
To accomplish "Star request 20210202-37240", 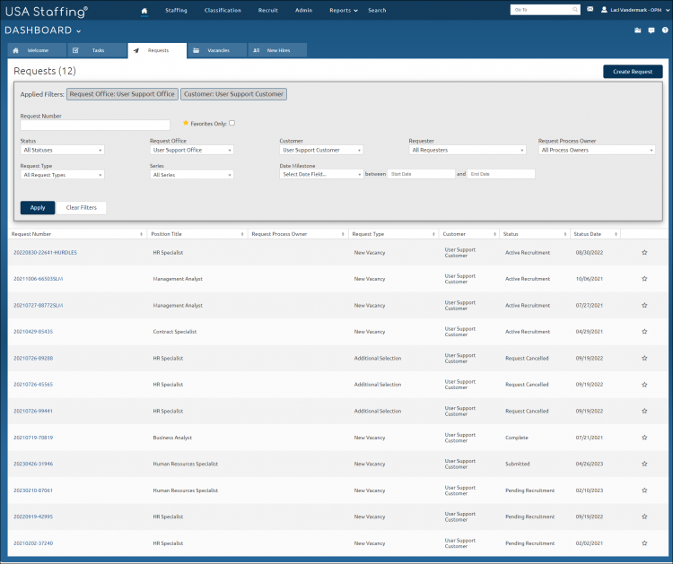I will (644, 543).
